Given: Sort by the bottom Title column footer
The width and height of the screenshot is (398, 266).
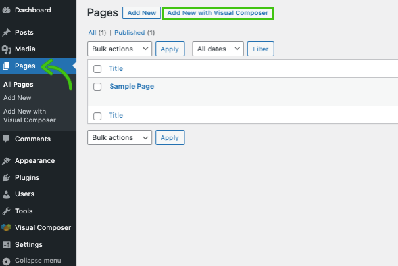Looking at the screenshot, I should click(x=116, y=116).
